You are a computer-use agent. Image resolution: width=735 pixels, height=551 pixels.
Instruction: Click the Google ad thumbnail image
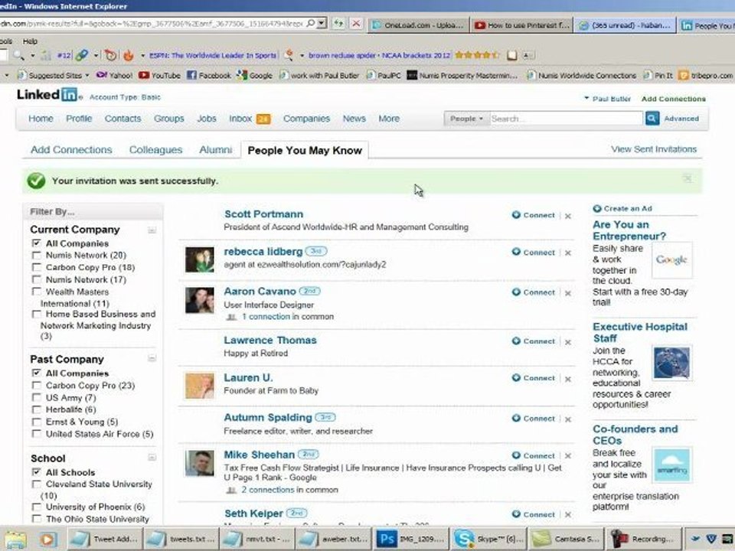[671, 260]
